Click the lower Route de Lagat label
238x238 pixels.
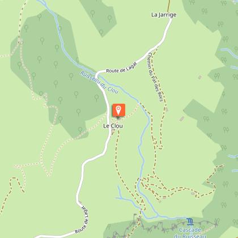point(82,219)
